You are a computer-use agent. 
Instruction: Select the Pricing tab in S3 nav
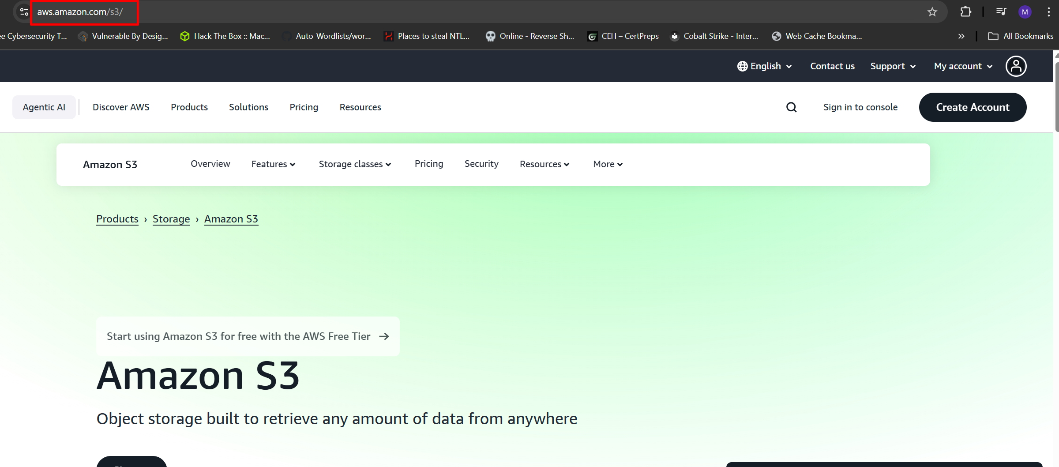pyautogui.click(x=429, y=164)
